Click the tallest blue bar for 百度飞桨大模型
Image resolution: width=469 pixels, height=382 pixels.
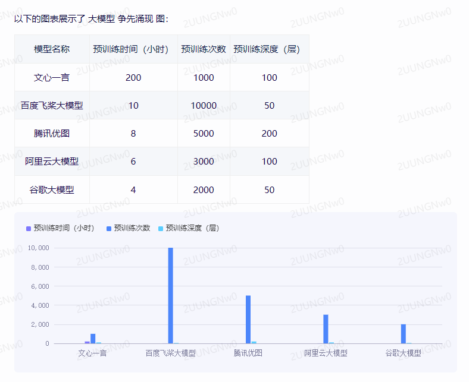171,295
